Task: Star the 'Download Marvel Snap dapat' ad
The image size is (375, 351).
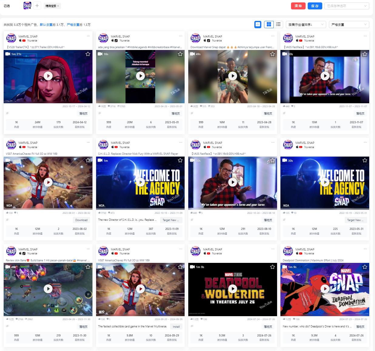Action: coord(273,54)
